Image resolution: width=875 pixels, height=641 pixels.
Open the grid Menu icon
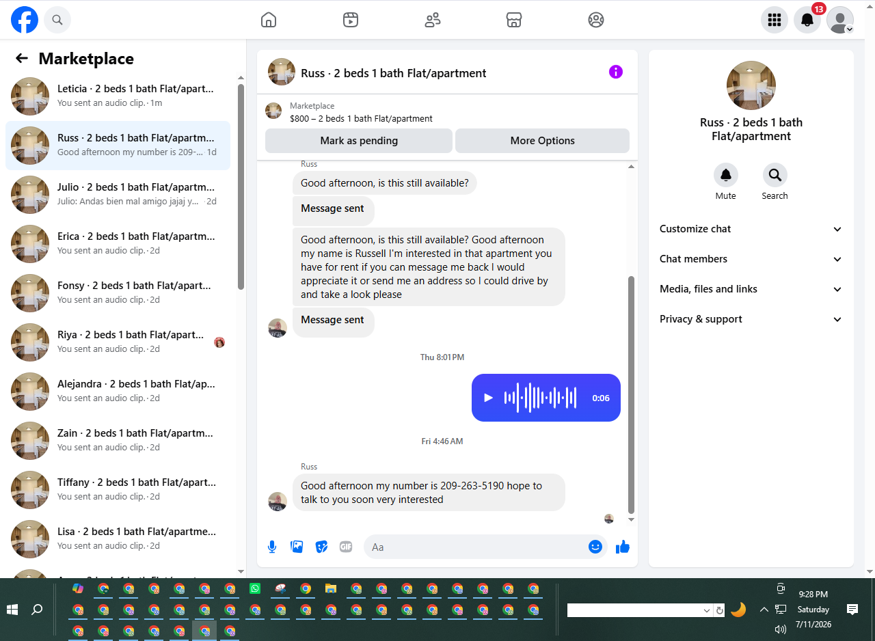click(x=775, y=20)
